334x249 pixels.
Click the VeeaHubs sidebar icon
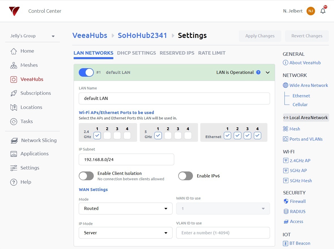click(x=14, y=80)
